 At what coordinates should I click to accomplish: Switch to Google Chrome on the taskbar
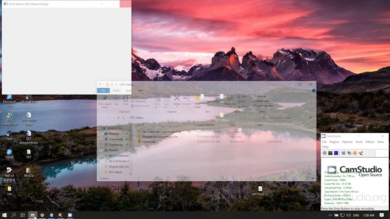(42, 215)
